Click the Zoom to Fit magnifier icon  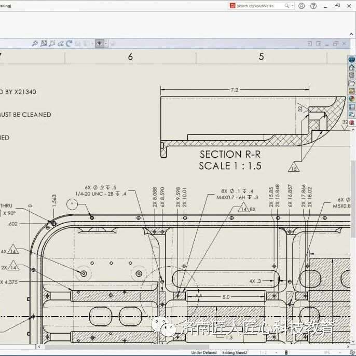[35, 43]
